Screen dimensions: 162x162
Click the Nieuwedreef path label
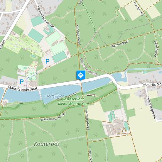[x=120, y=44]
